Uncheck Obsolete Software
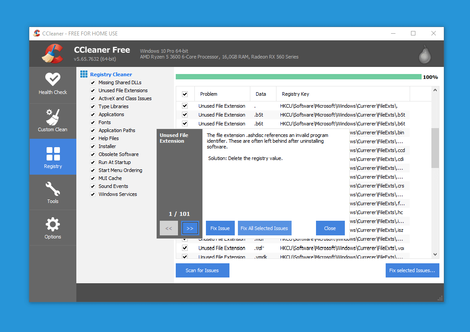 (93, 154)
